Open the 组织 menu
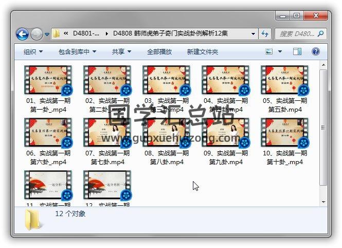This screenshot has height=248, width=342. point(33,51)
